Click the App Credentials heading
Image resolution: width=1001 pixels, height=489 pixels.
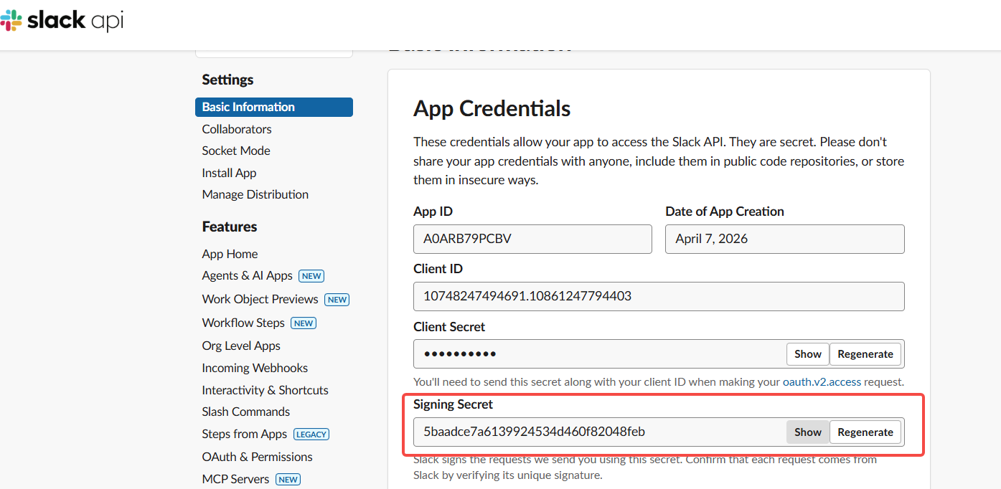click(492, 109)
